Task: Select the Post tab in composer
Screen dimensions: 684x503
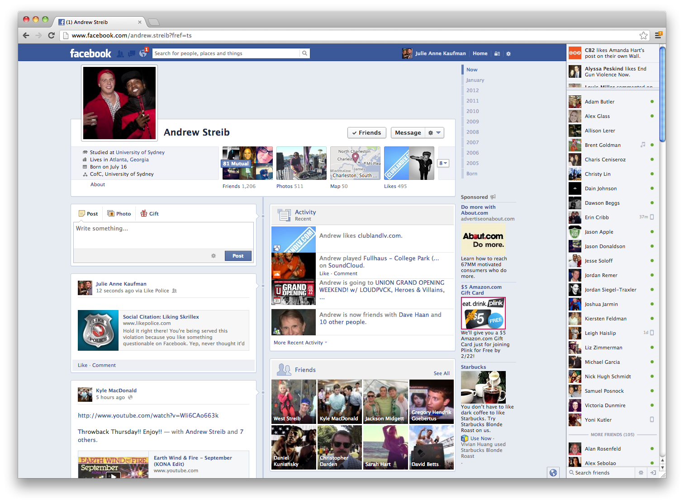Action: point(88,214)
